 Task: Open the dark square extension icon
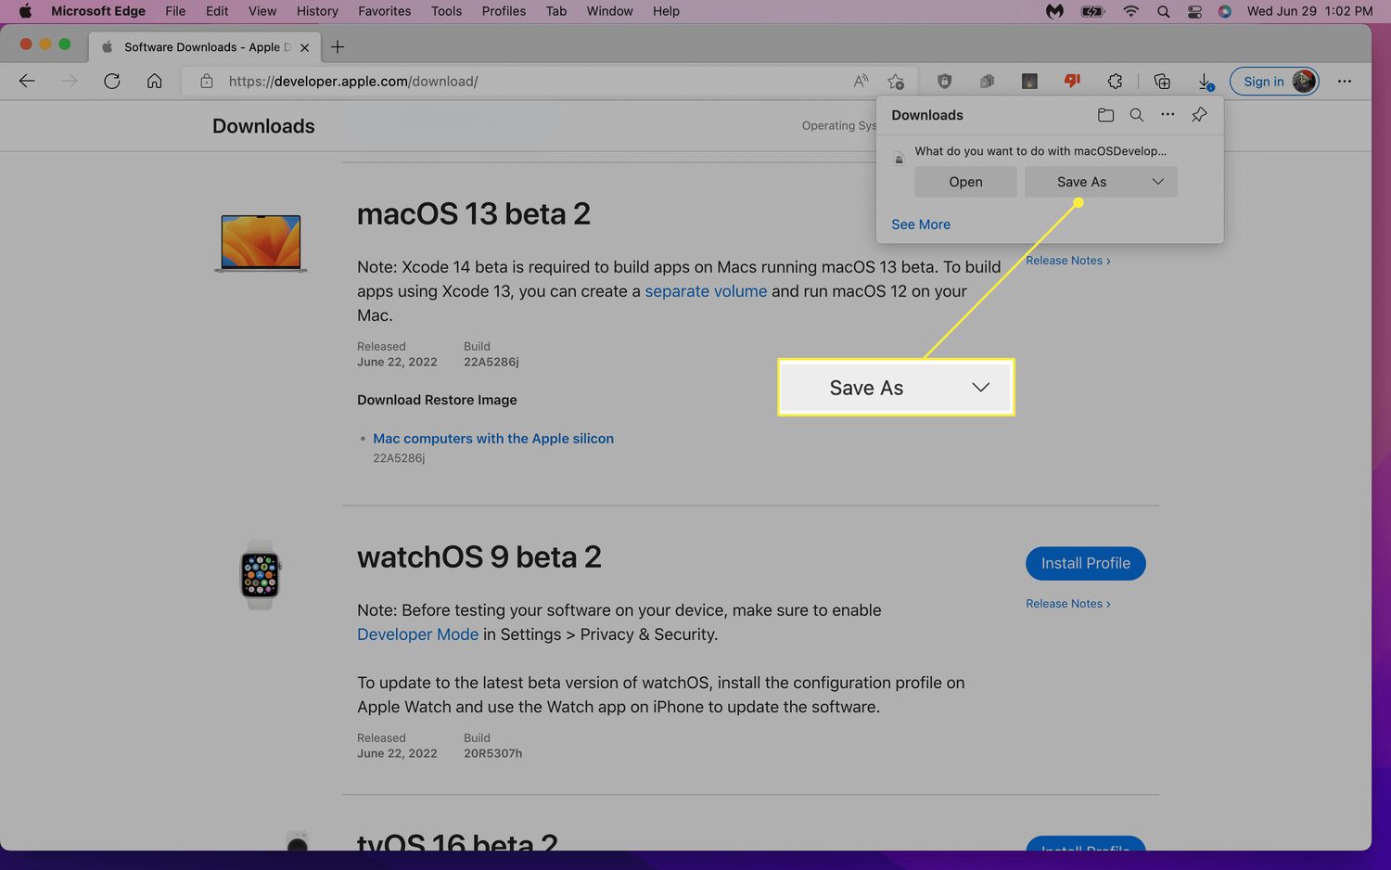pos(1029,82)
